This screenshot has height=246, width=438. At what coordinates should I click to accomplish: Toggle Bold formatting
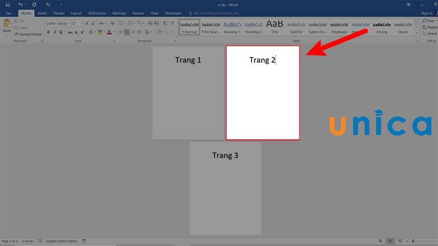(48, 32)
